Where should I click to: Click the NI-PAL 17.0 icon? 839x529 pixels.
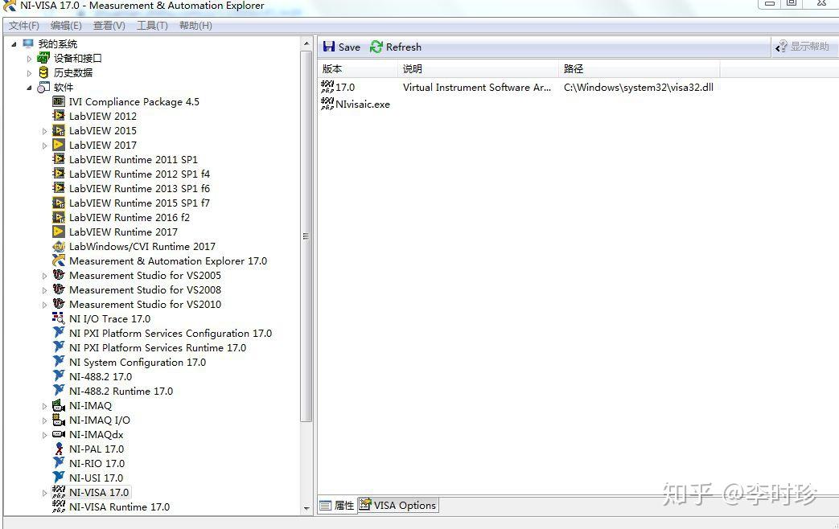[59, 449]
